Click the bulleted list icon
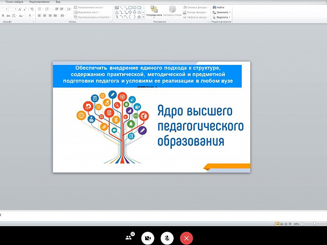 pyautogui.click(x=40, y=9)
